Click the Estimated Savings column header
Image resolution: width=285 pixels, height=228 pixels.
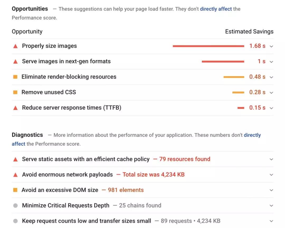(x=249, y=32)
